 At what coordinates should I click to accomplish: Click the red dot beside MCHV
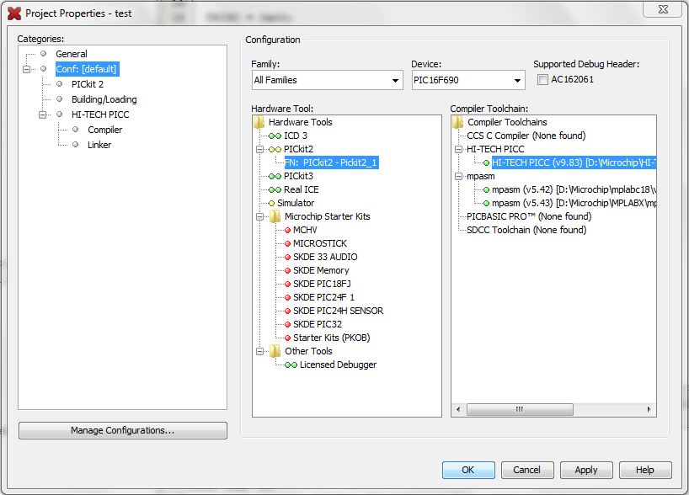[287, 230]
